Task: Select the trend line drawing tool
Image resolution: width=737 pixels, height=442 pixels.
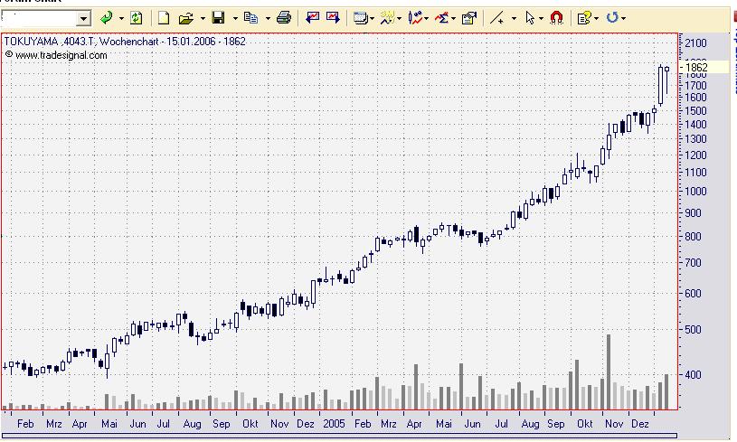Action: click(496, 18)
